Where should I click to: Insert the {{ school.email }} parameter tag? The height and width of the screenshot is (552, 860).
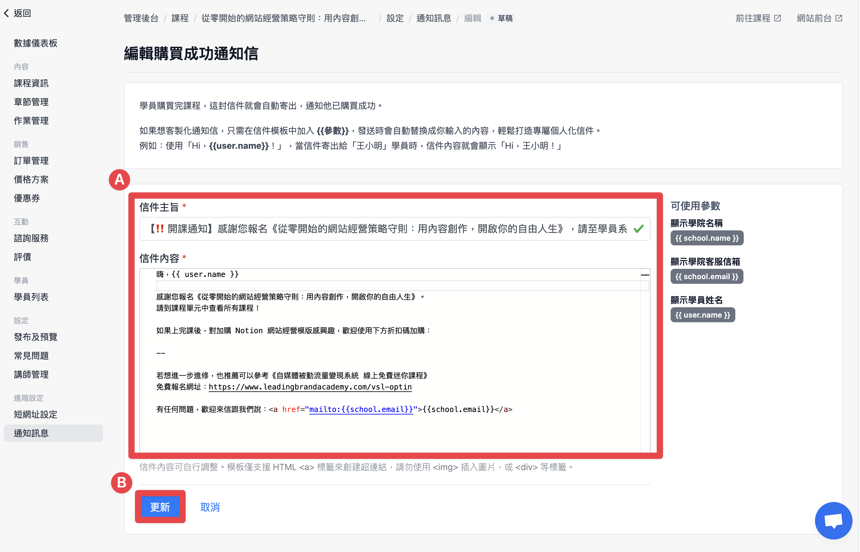coord(707,276)
